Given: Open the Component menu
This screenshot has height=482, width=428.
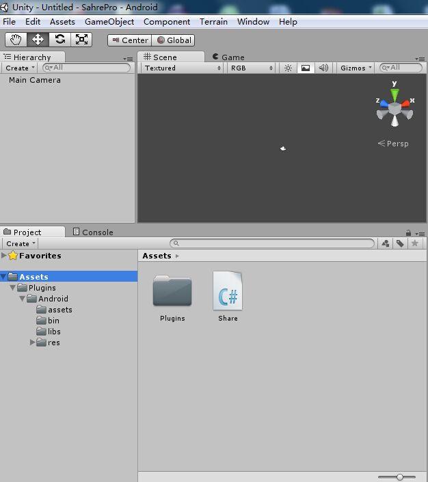Looking at the screenshot, I should click(167, 22).
